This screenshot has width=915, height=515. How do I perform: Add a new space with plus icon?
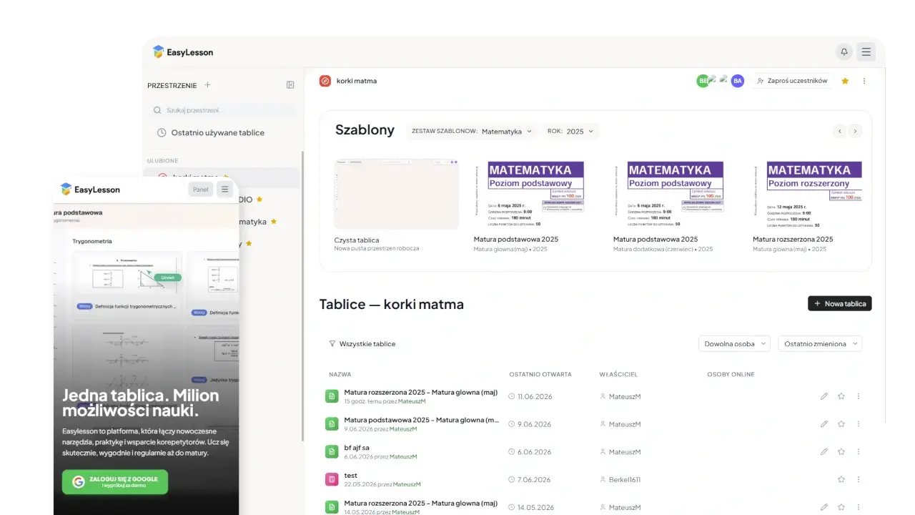pos(207,85)
